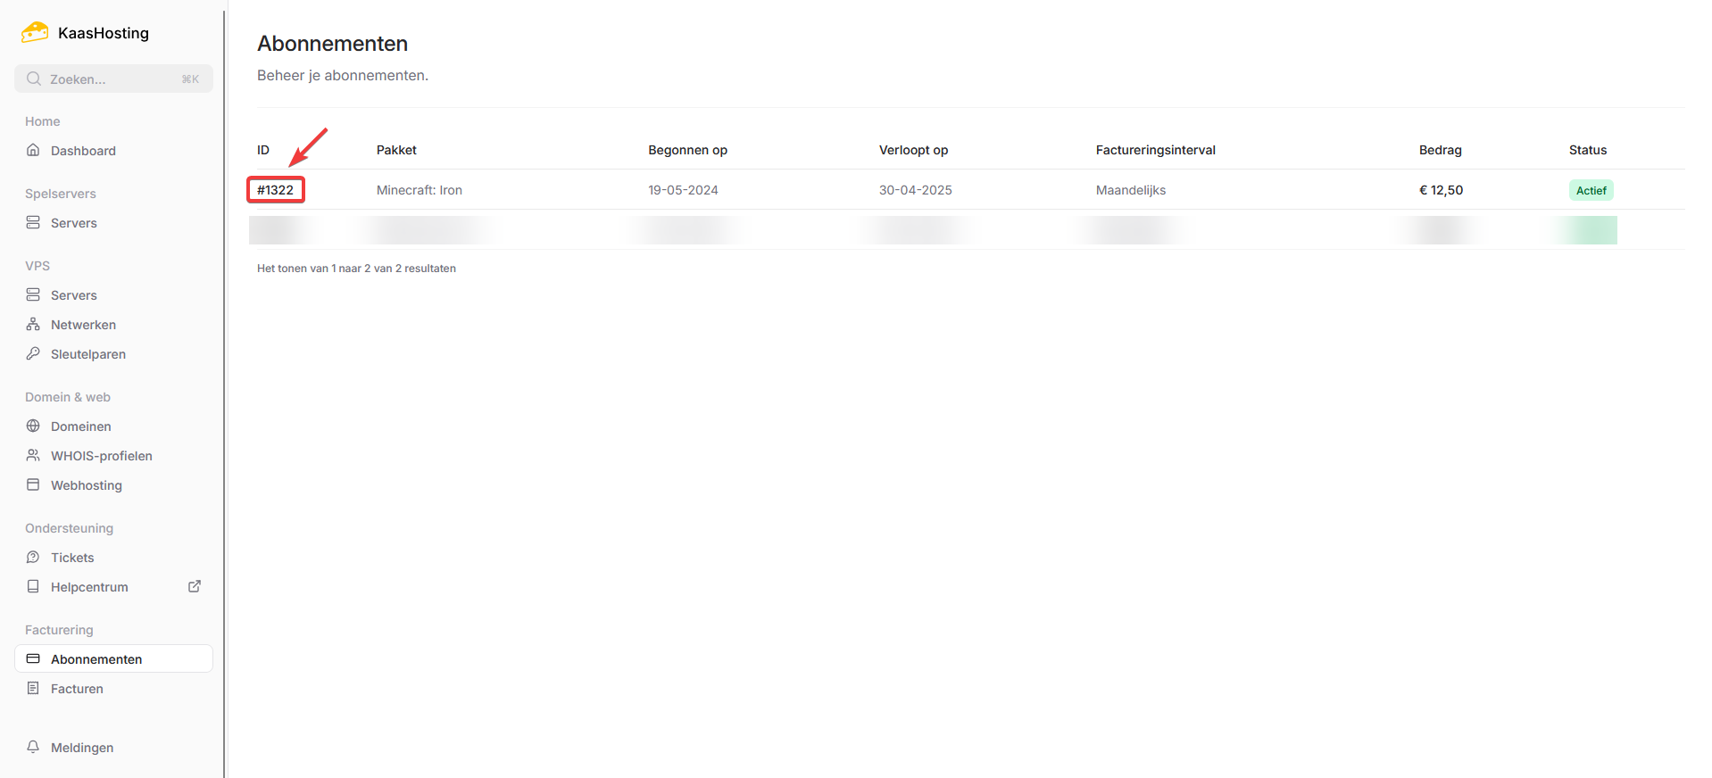This screenshot has height=778, width=1712.
Task: Open subscription #1322
Action: coord(276,190)
